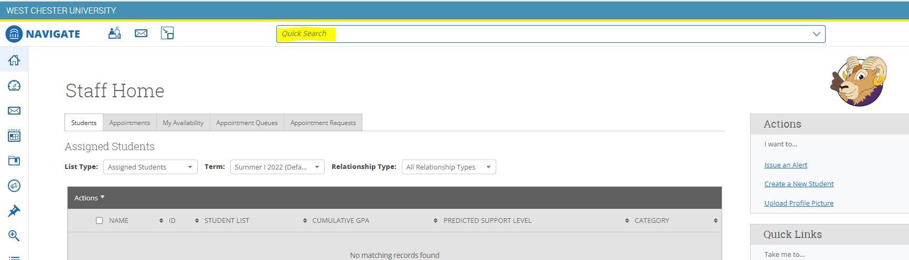Open the Term dropdown showing Summer I 2022

click(x=277, y=167)
